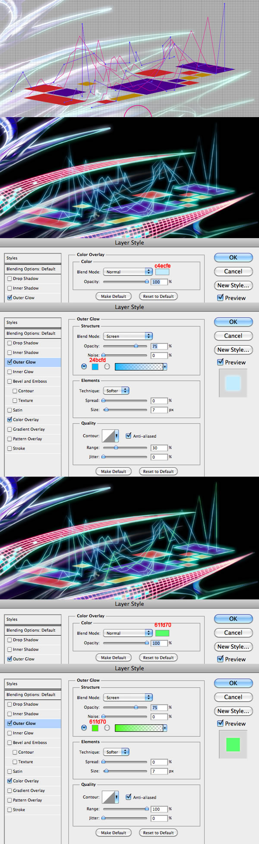Enable Inner Shadow in green Color Overlay dialog

[9, 650]
